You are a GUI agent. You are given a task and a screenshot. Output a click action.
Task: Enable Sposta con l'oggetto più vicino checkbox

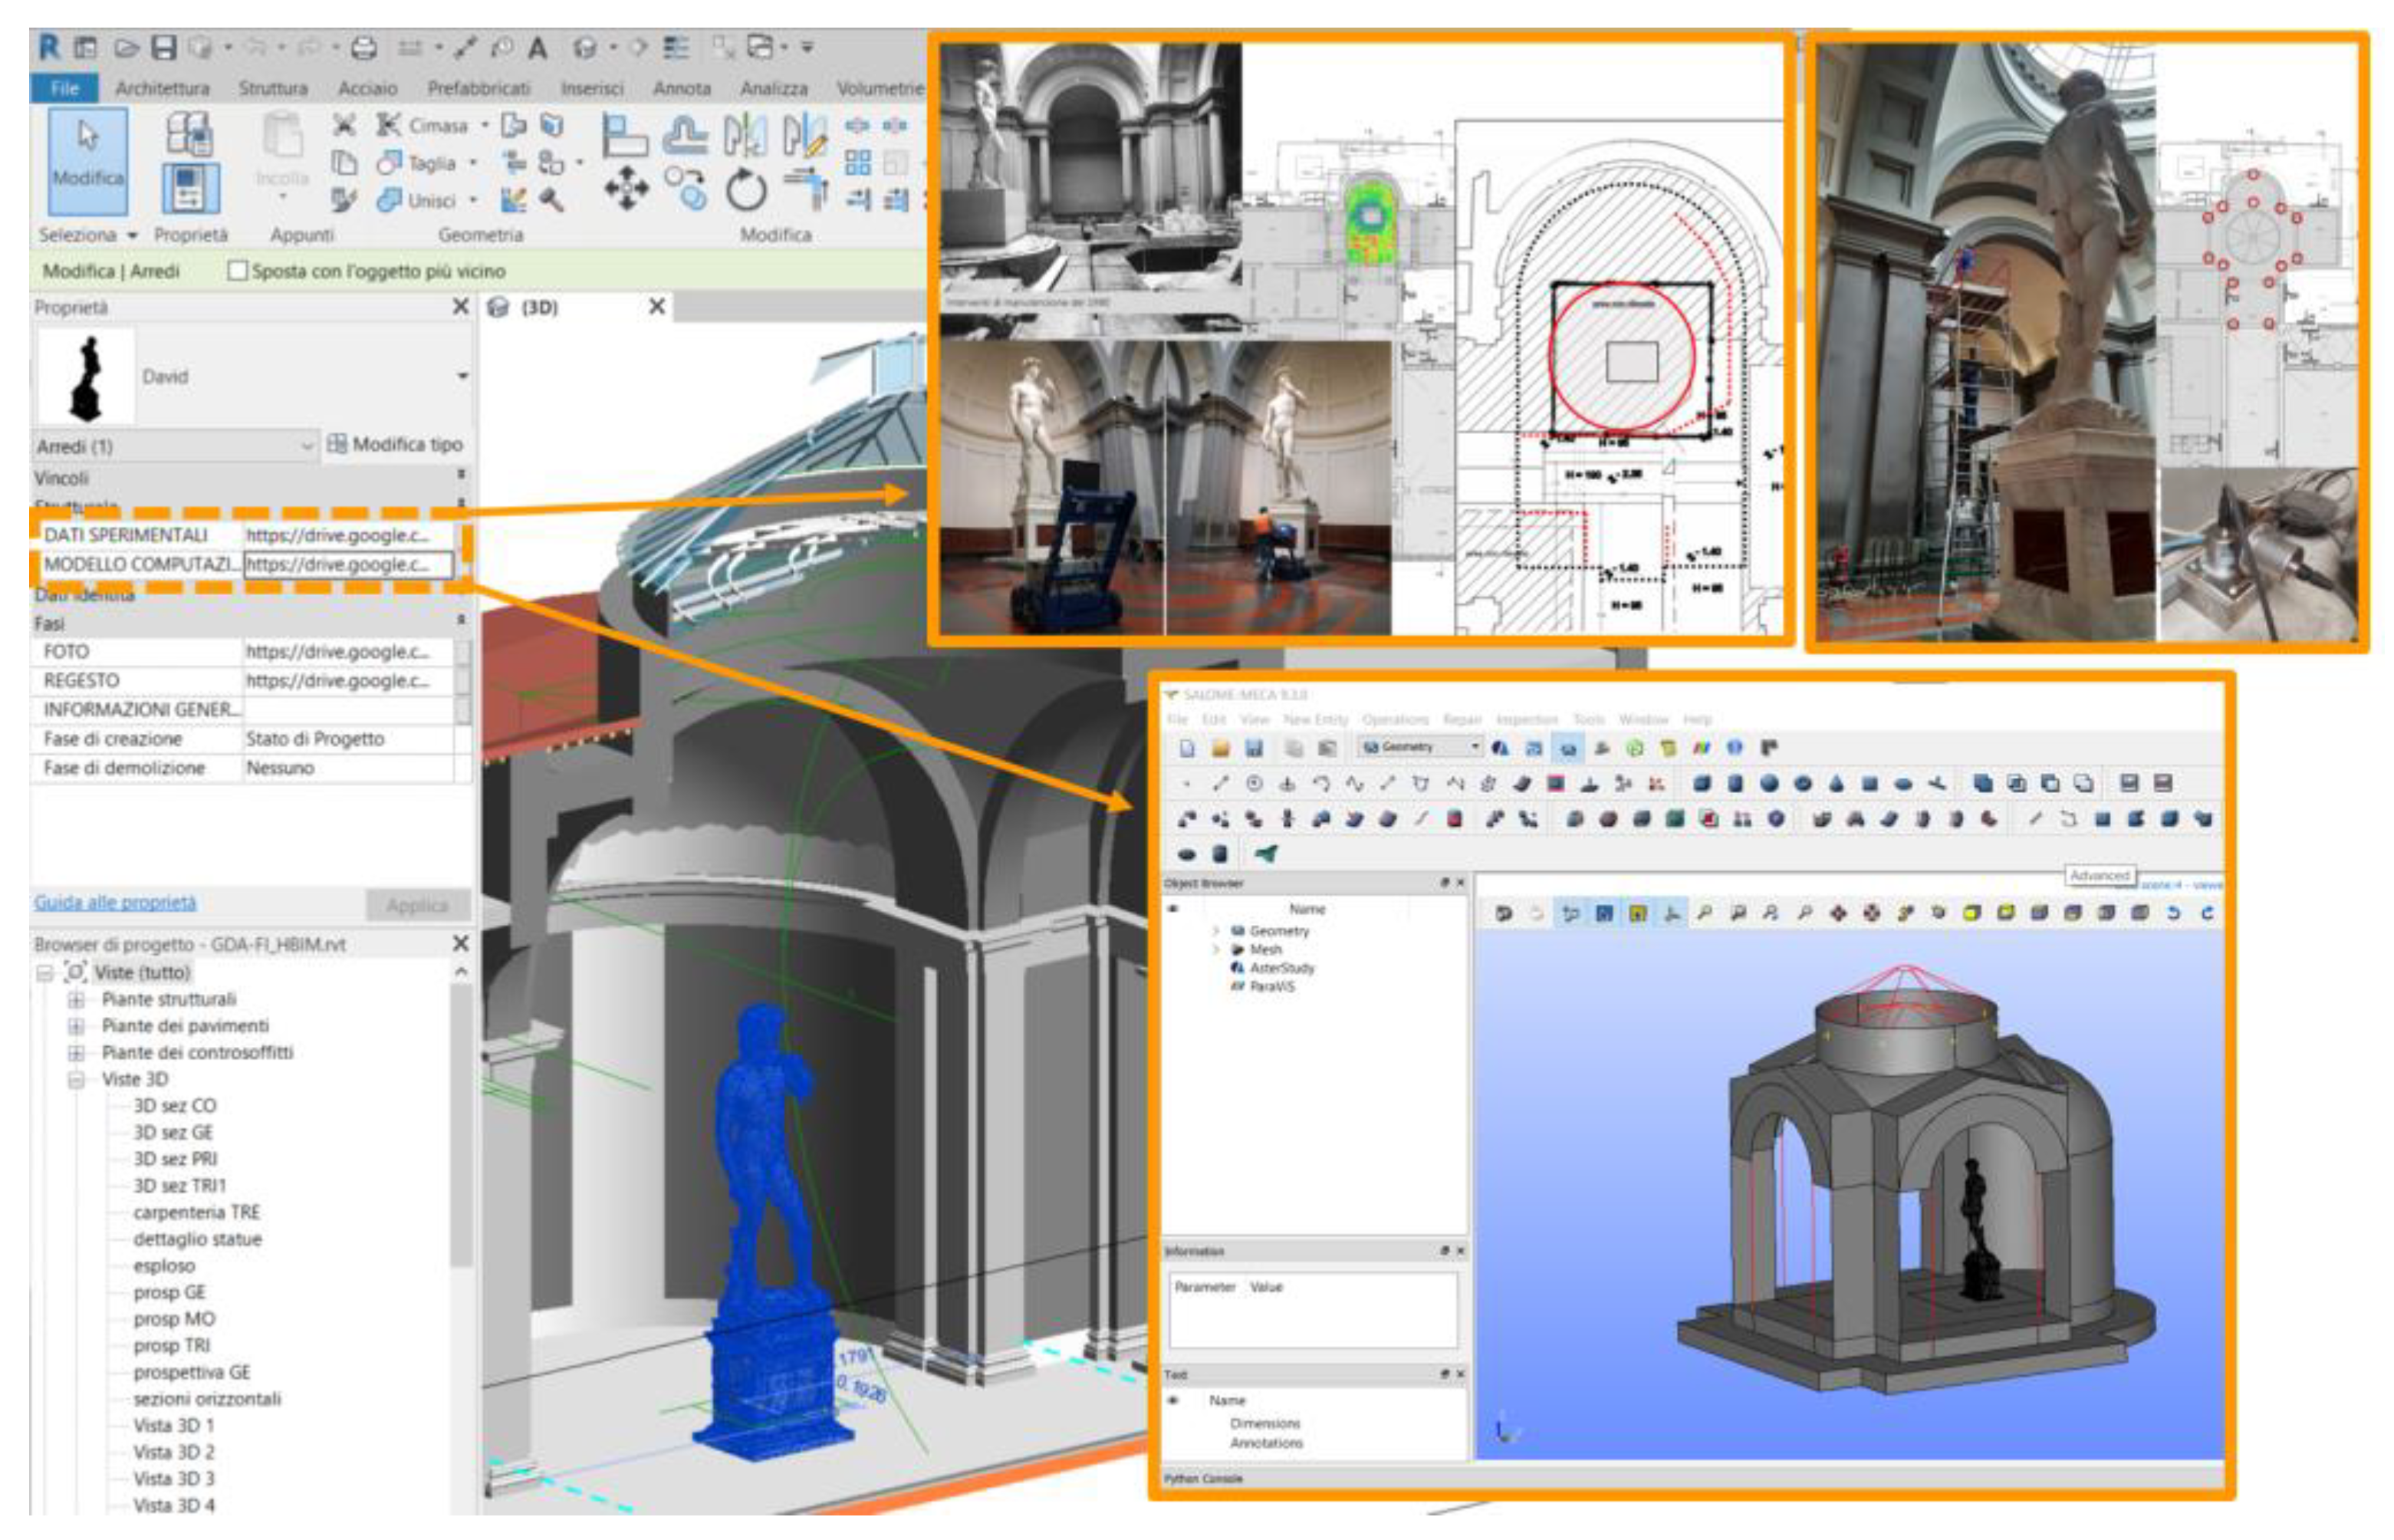coord(238,271)
